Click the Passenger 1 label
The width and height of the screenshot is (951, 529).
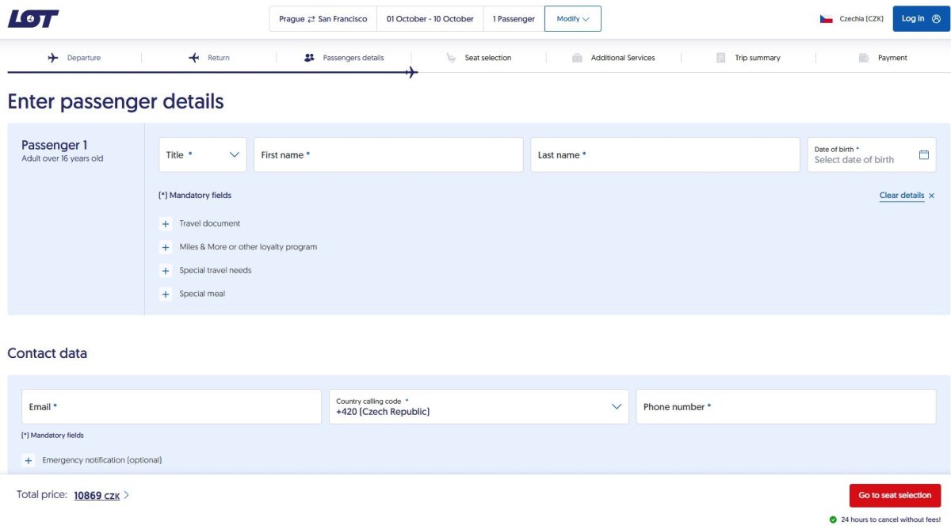tap(55, 145)
